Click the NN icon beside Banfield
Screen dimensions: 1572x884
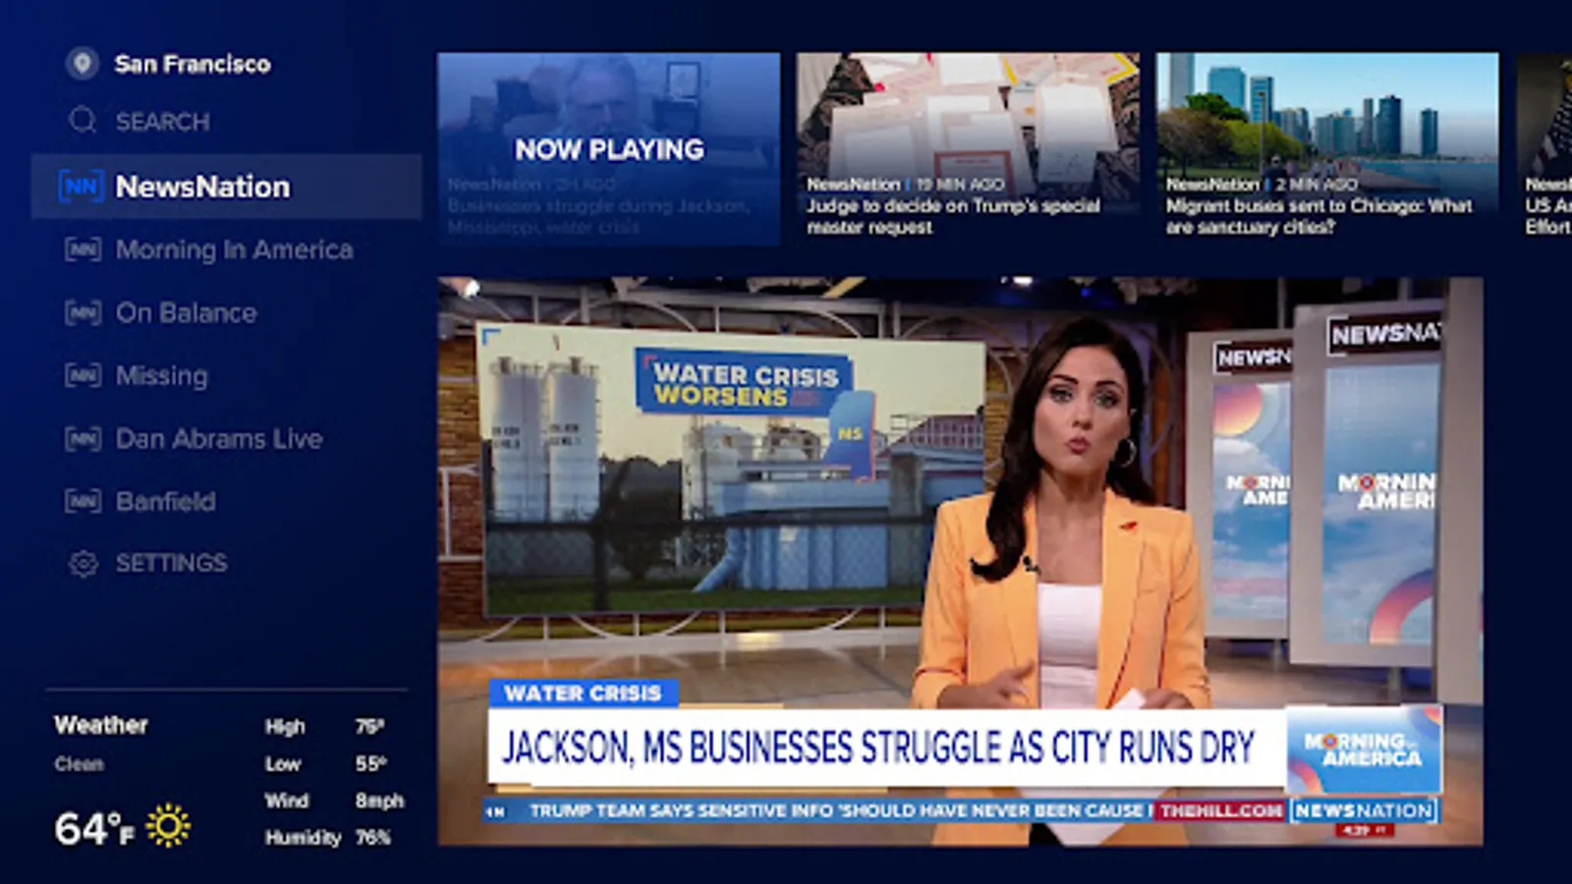(x=83, y=501)
